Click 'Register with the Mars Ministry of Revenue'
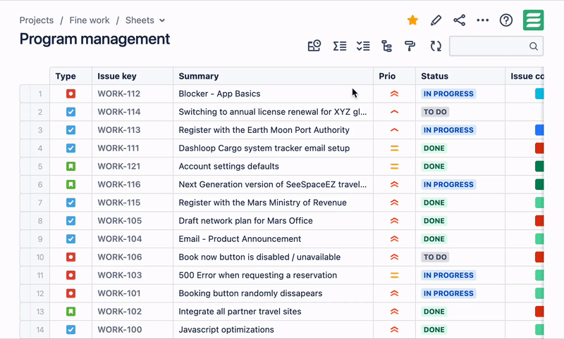Viewport: 564px width, 339px height. 262,203
